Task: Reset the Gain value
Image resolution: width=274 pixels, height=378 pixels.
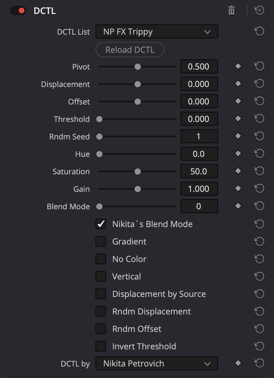Action: pos(259,189)
